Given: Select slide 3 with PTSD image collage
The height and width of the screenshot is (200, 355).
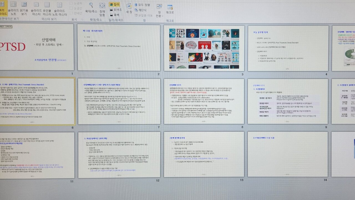Looking at the screenshot, I should coord(204,48).
